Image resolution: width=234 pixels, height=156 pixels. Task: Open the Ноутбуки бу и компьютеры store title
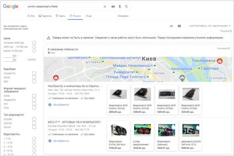[x=75, y=86]
